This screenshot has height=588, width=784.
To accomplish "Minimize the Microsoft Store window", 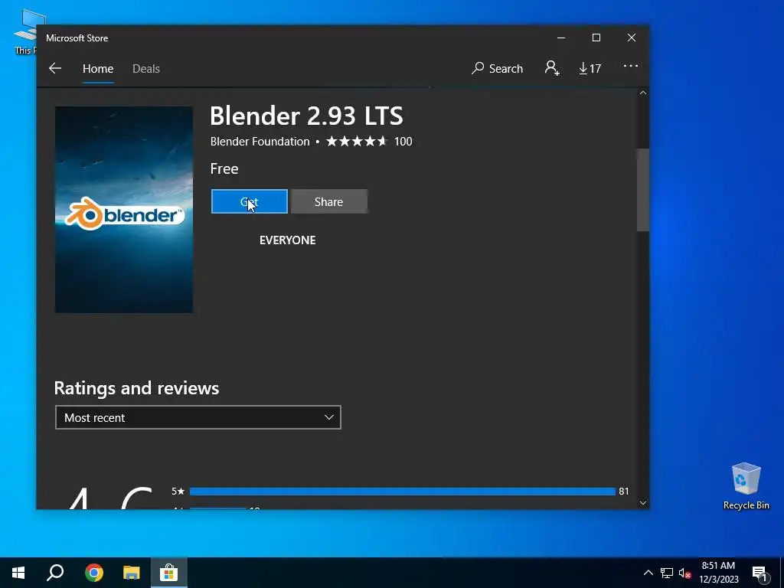I will pyautogui.click(x=561, y=38).
